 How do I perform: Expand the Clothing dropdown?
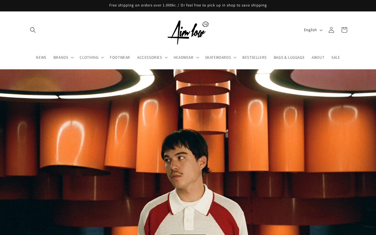(x=92, y=58)
